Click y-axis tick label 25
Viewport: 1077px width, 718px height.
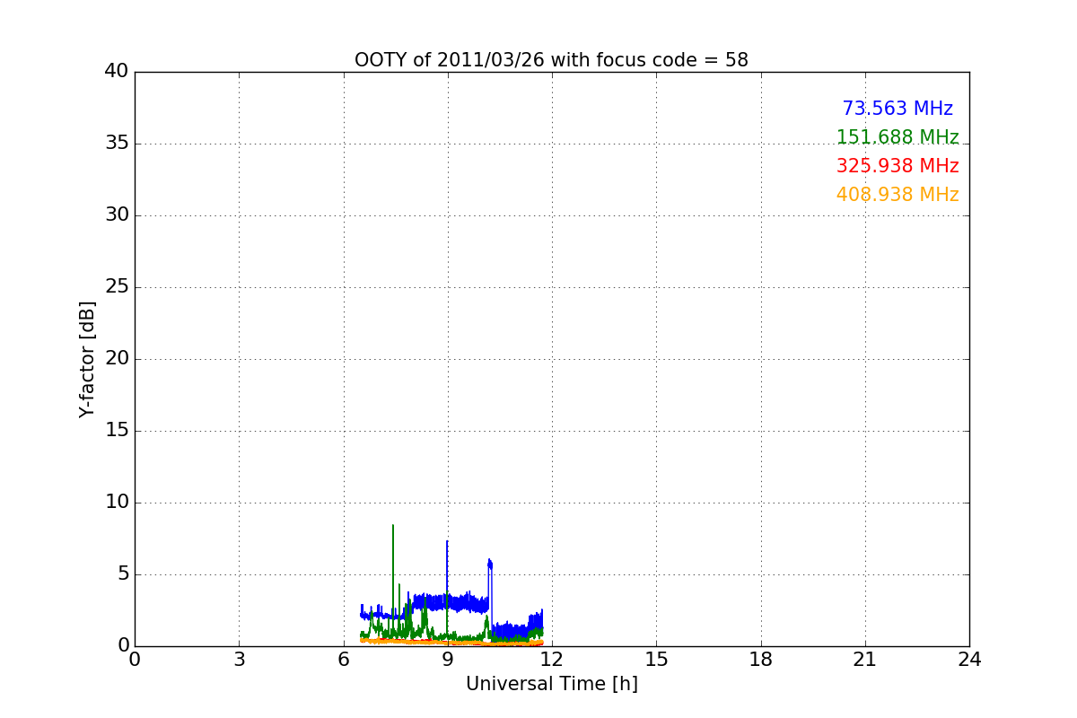tap(117, 287)
